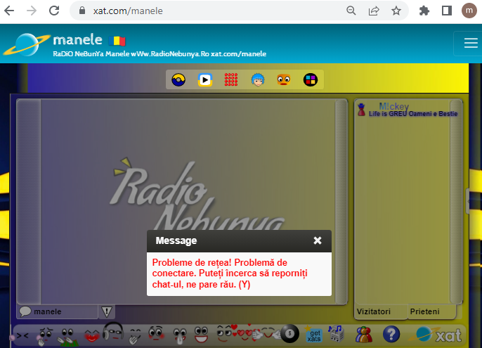Image resolution: width=482 pixels, height=348 pixels.
Task: Reload the page
Action: 54,11
